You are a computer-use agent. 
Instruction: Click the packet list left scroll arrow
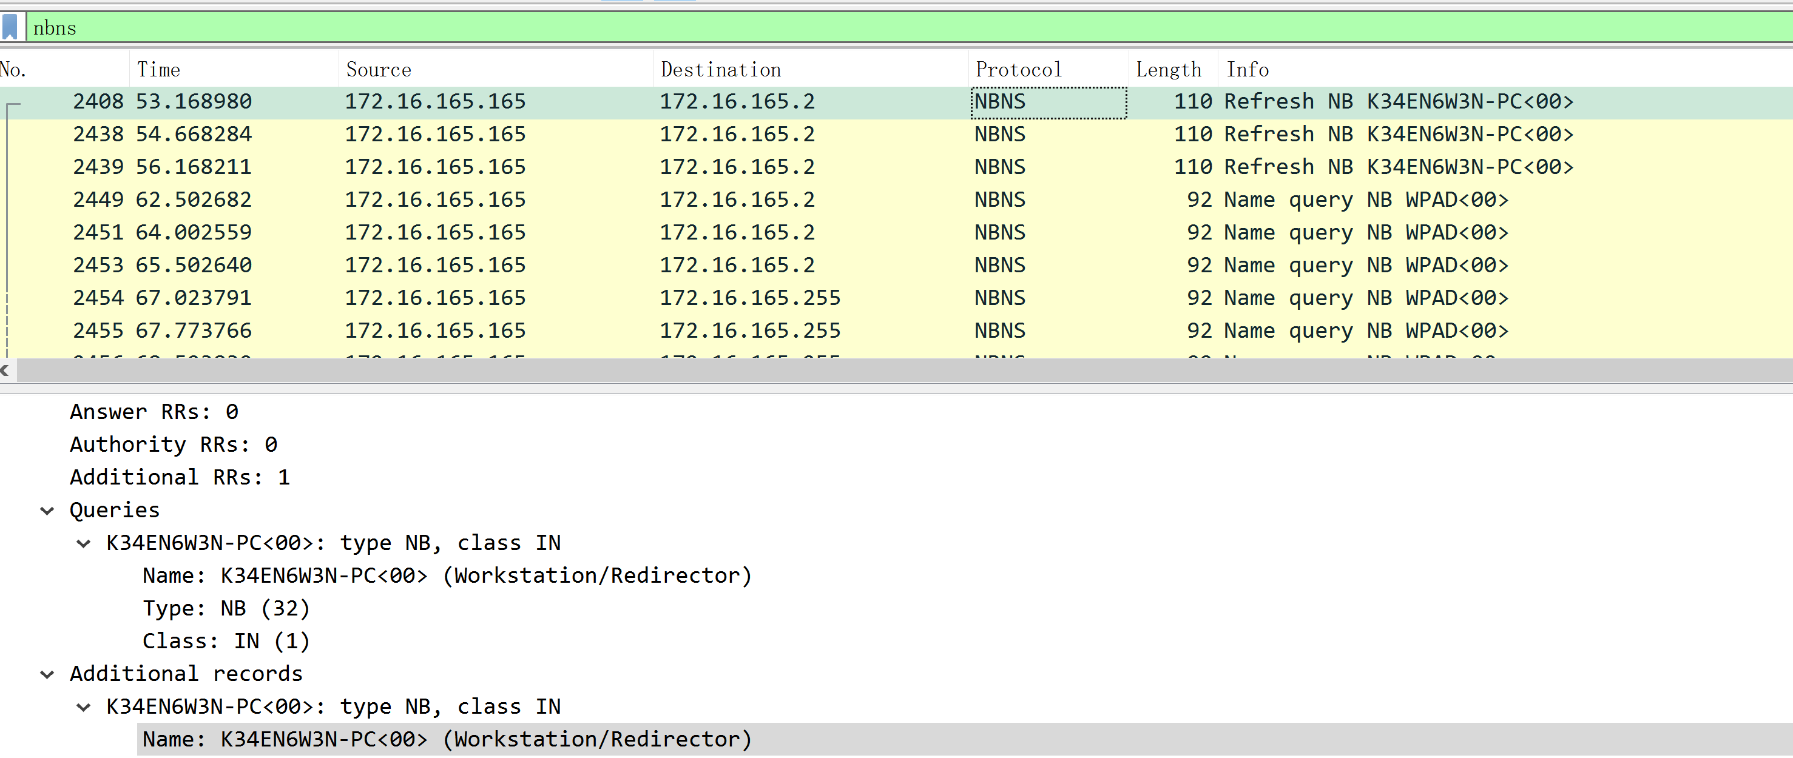[5, 371]
